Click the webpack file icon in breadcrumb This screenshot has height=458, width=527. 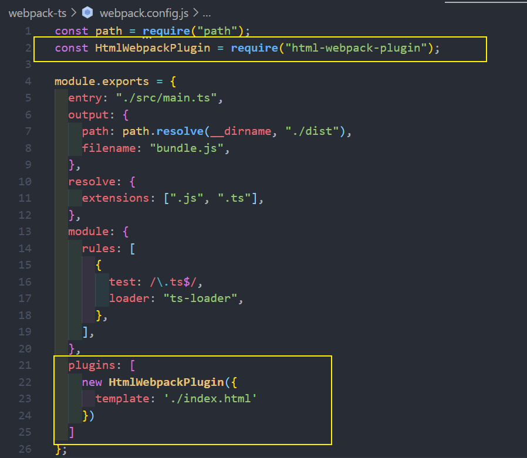[87, 13]
